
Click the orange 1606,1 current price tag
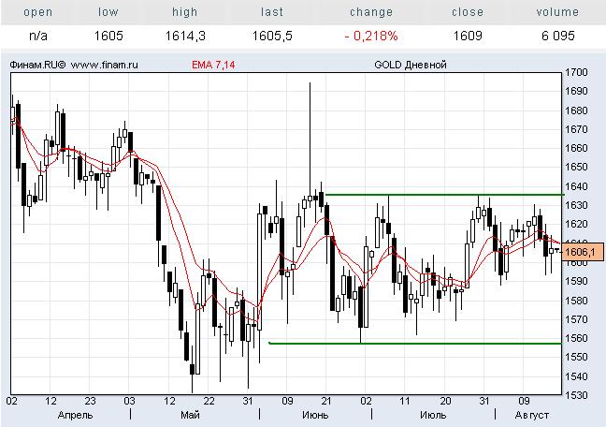[583, 252]
